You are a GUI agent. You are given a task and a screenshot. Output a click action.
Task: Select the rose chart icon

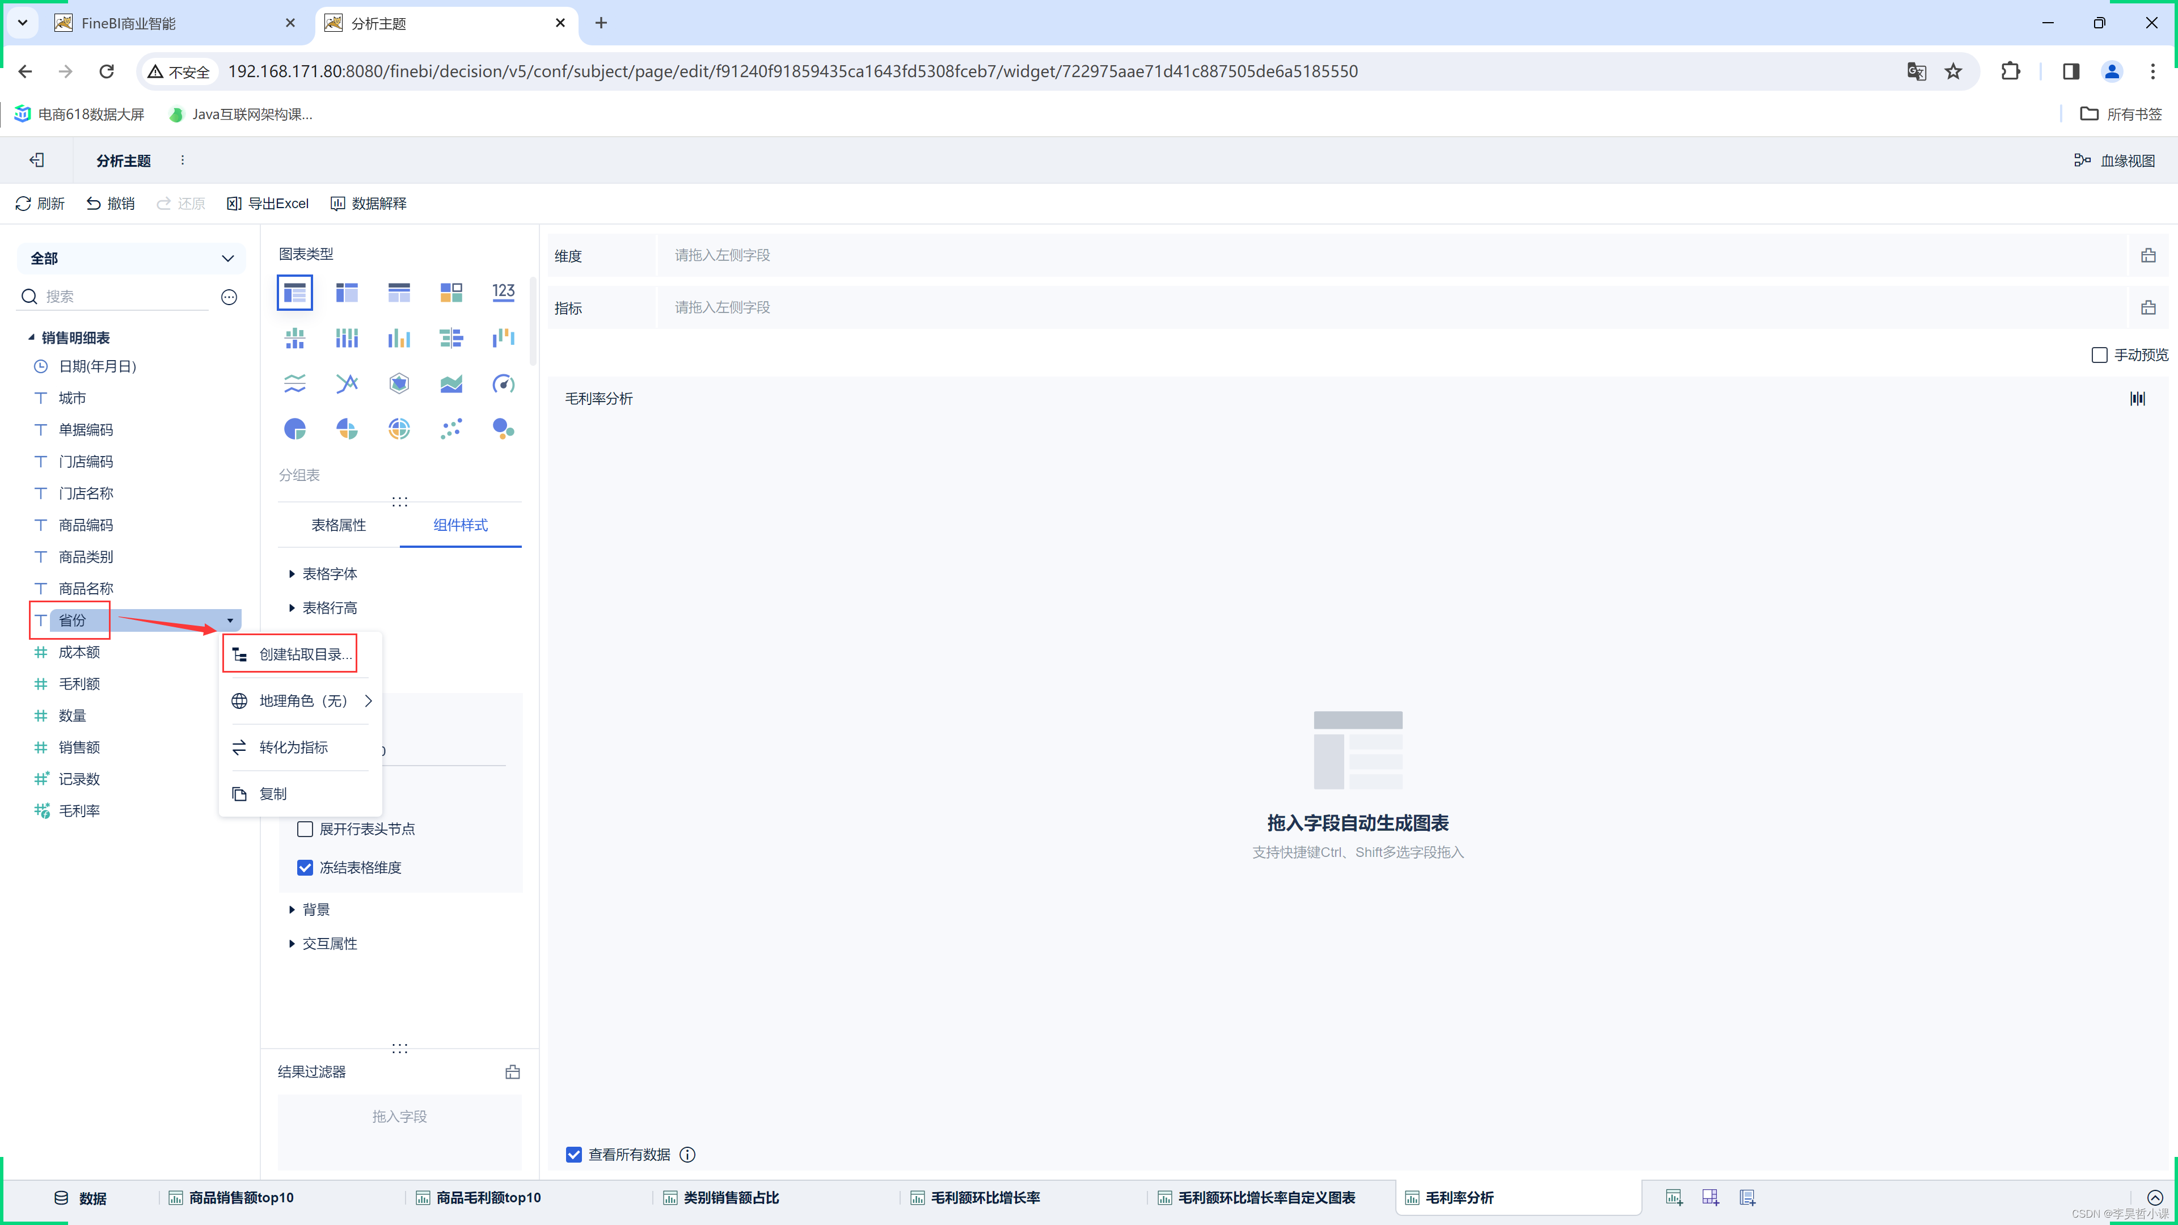coord(347,429)
